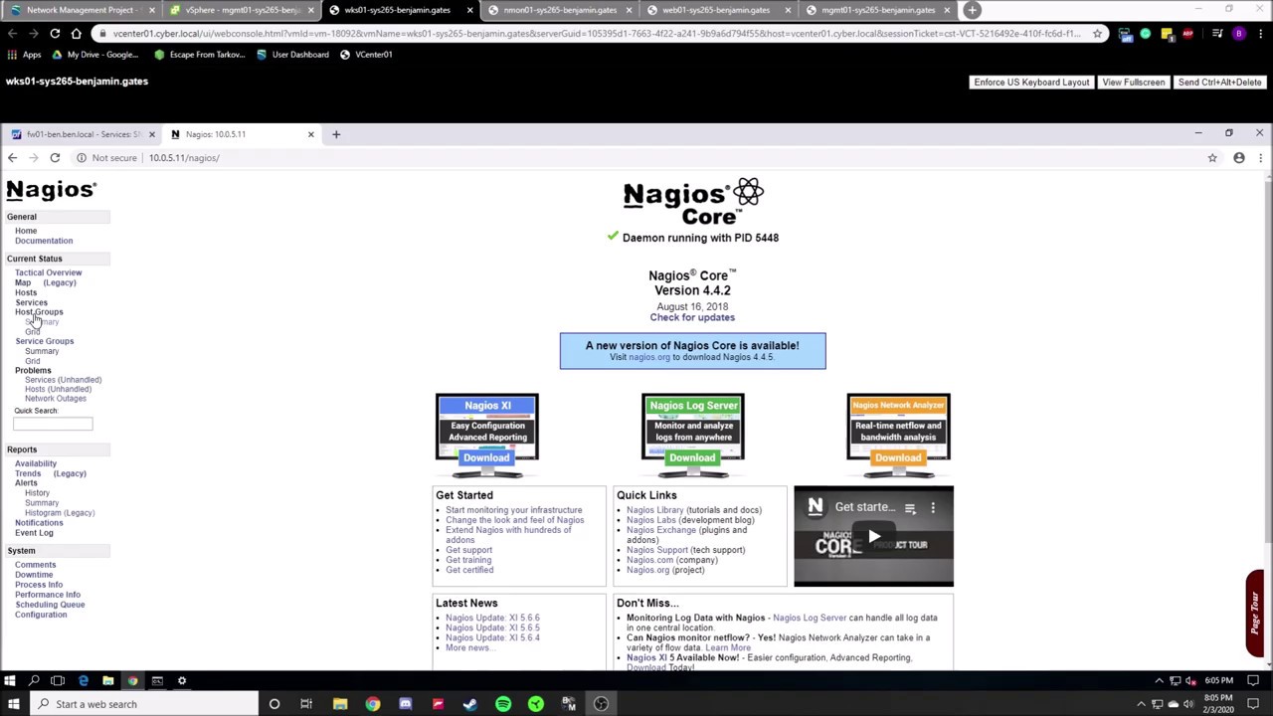Viewport: 1273px width, 716px height.
Task: Switch to the fw01-ben.local Services tab
Action: coord(82,134)
